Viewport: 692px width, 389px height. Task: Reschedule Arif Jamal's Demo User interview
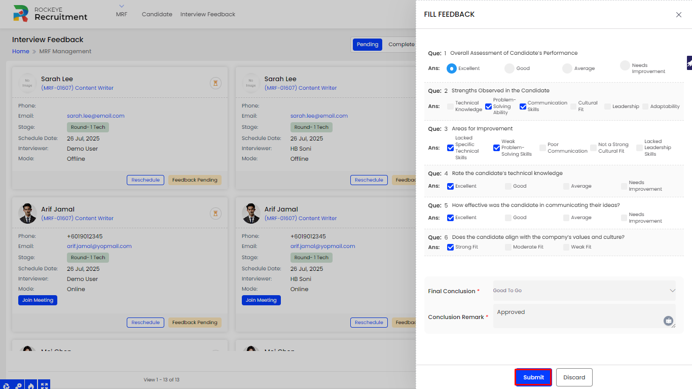click(x=145, y=323)
